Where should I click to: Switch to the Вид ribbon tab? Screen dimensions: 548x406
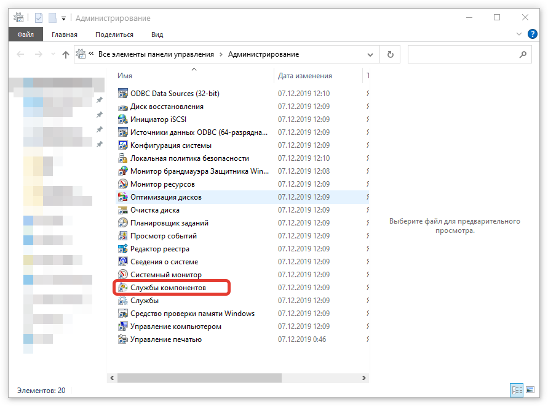(x=157, y=34)
